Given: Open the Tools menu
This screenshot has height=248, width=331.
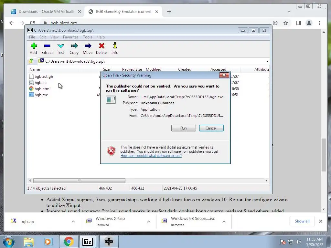Looking at the screenshot, I should click(x=87, y=37).
